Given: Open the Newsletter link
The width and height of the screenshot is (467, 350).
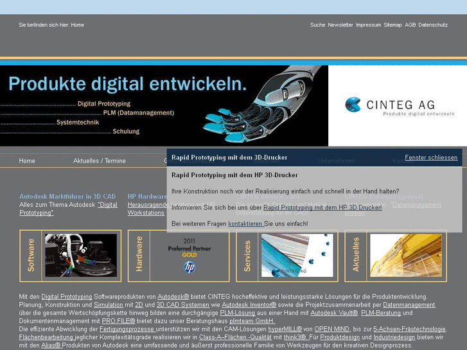Looking at the screenshot, I should click(340, 25).
